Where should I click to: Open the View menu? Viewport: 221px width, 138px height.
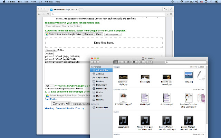coord(34,2)
